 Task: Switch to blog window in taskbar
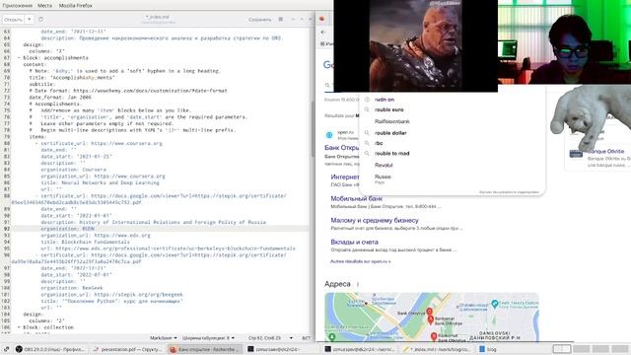(488, 349)
